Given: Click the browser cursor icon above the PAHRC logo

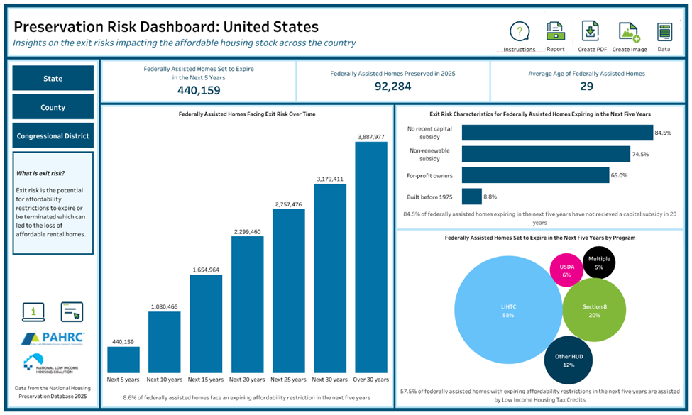Looking at the screenshot, I should click(x=72, y=312).
